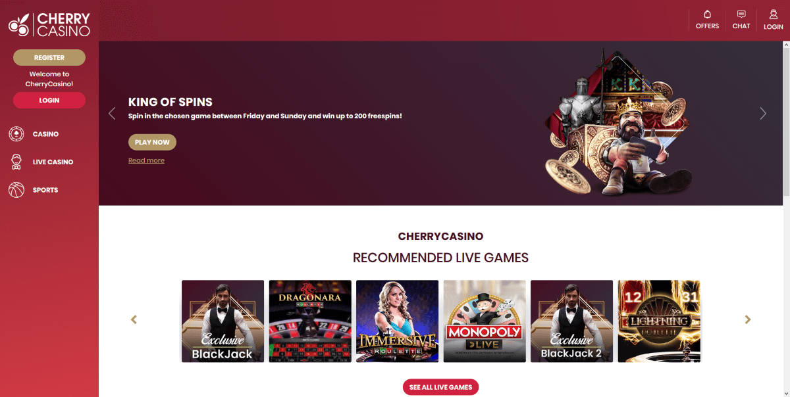Open the Sports menu item
This screenshot has height=397, width=790.
(x=45, y=190)
